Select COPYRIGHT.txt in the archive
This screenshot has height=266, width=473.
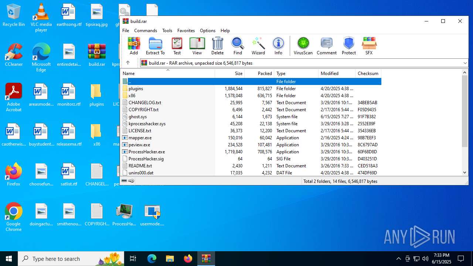251,110
